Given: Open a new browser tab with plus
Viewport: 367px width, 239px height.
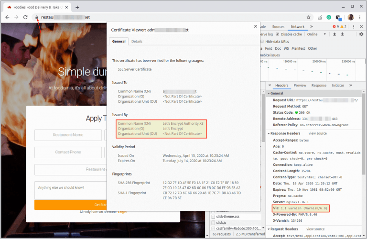Looking at the screenshot, I should coord(77,7).
